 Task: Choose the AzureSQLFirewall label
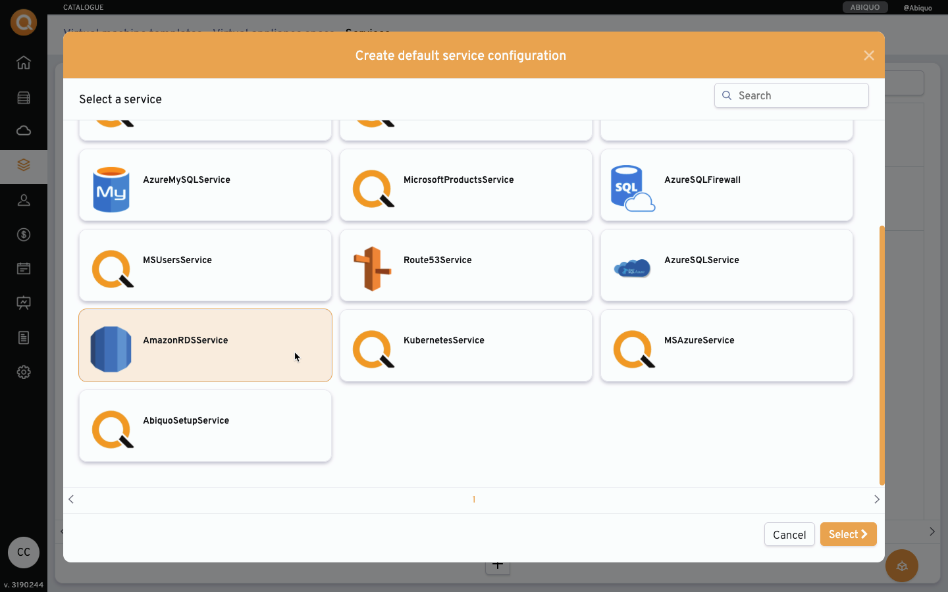click(702, 180)
